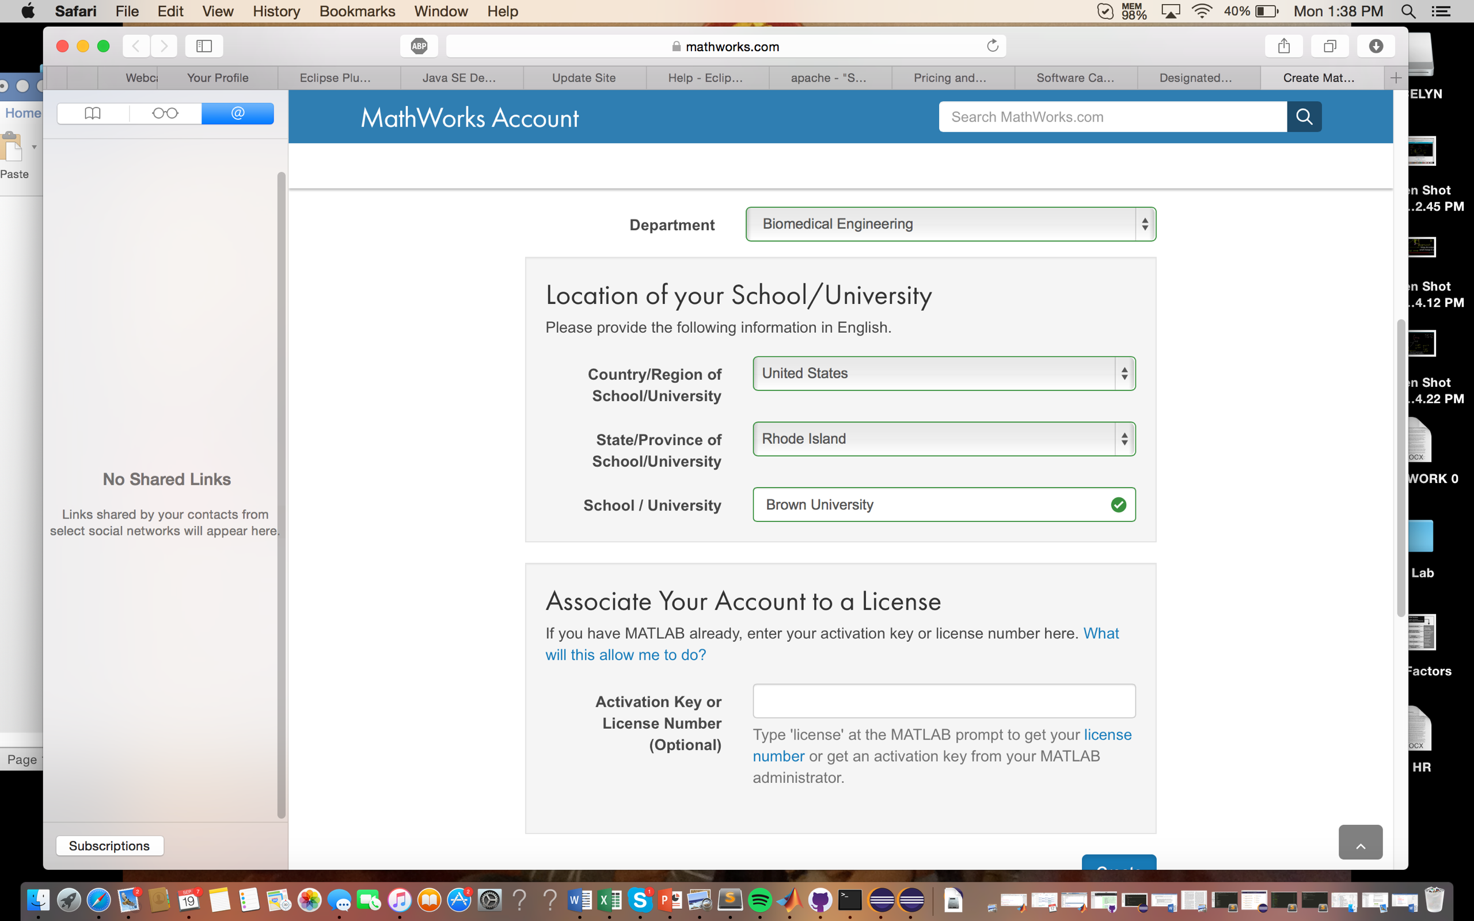Screen dimensions: 1474x921
Task: Open the Safari Window menu
Action: tap(440, 11)
